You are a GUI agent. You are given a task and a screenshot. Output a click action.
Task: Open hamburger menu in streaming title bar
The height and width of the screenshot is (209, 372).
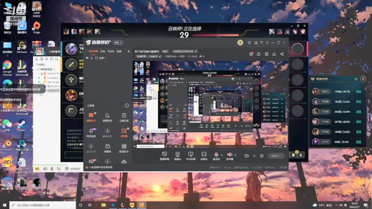tap(267, 43)
